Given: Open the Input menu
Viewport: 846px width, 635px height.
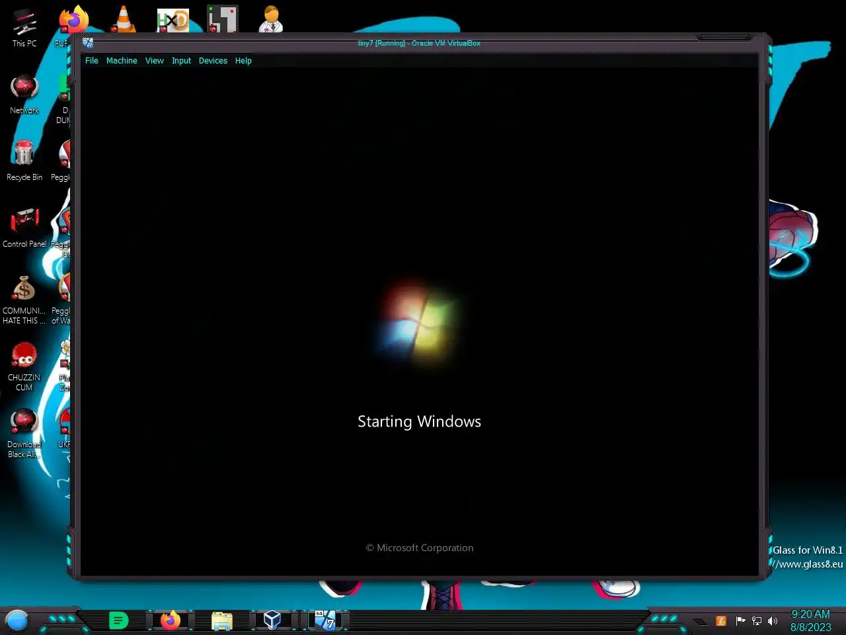Looking at the screenshot, I should click(181, 61).
